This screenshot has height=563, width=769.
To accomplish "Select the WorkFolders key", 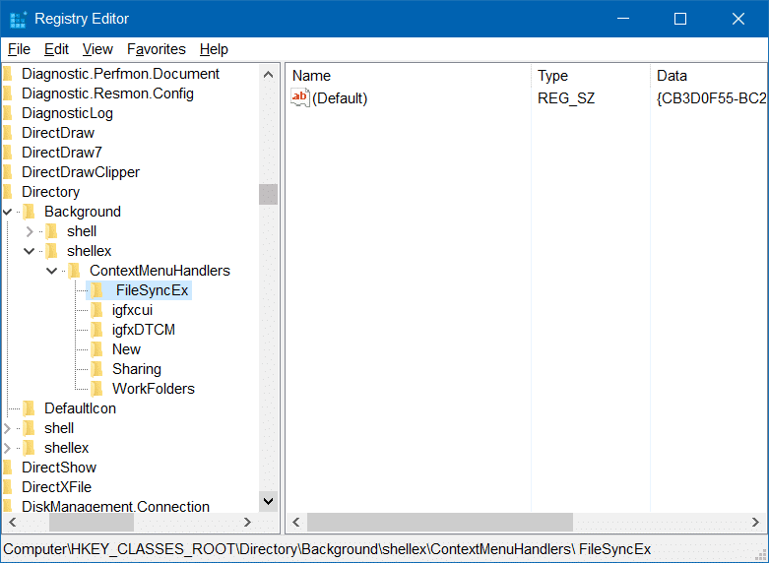I will coord(154,389).
